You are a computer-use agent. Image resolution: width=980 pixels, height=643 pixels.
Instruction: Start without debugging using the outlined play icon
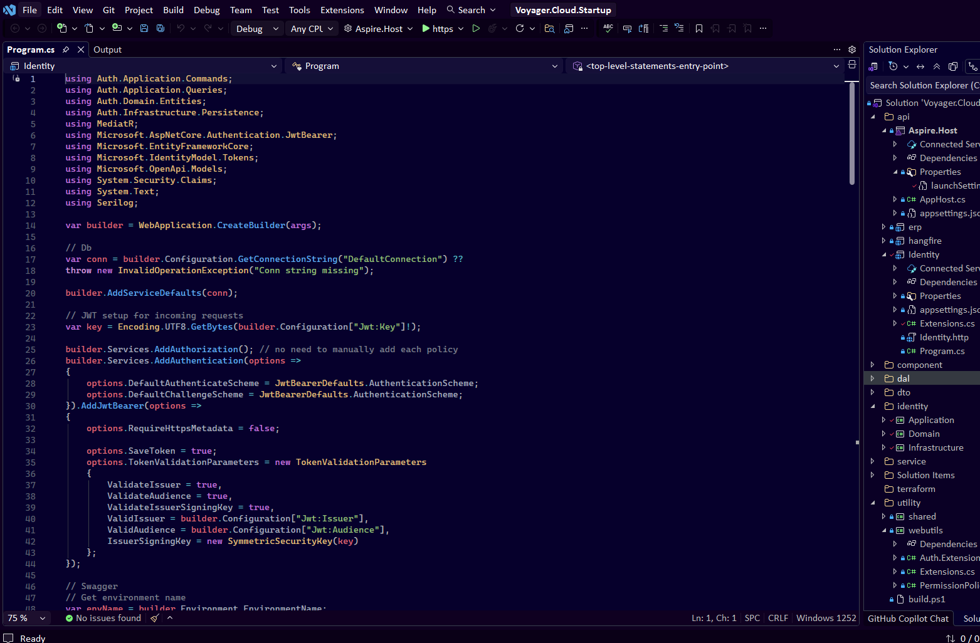[476, 28]
